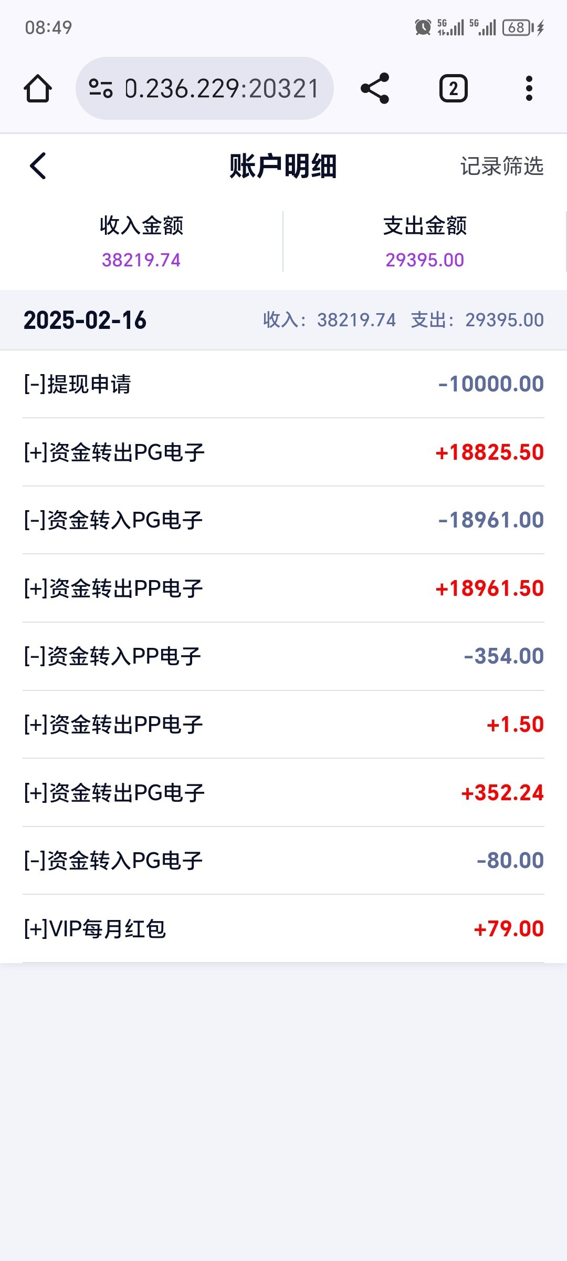The width and height of the screenshot is (567, 1261).
Task: Go back with the left arrow
Action: (x=38, y=166)
